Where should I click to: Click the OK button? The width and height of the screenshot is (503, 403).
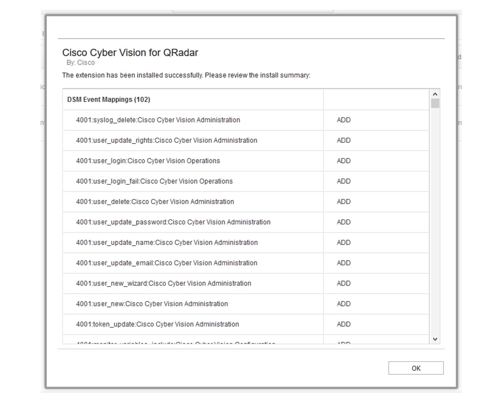416,368
